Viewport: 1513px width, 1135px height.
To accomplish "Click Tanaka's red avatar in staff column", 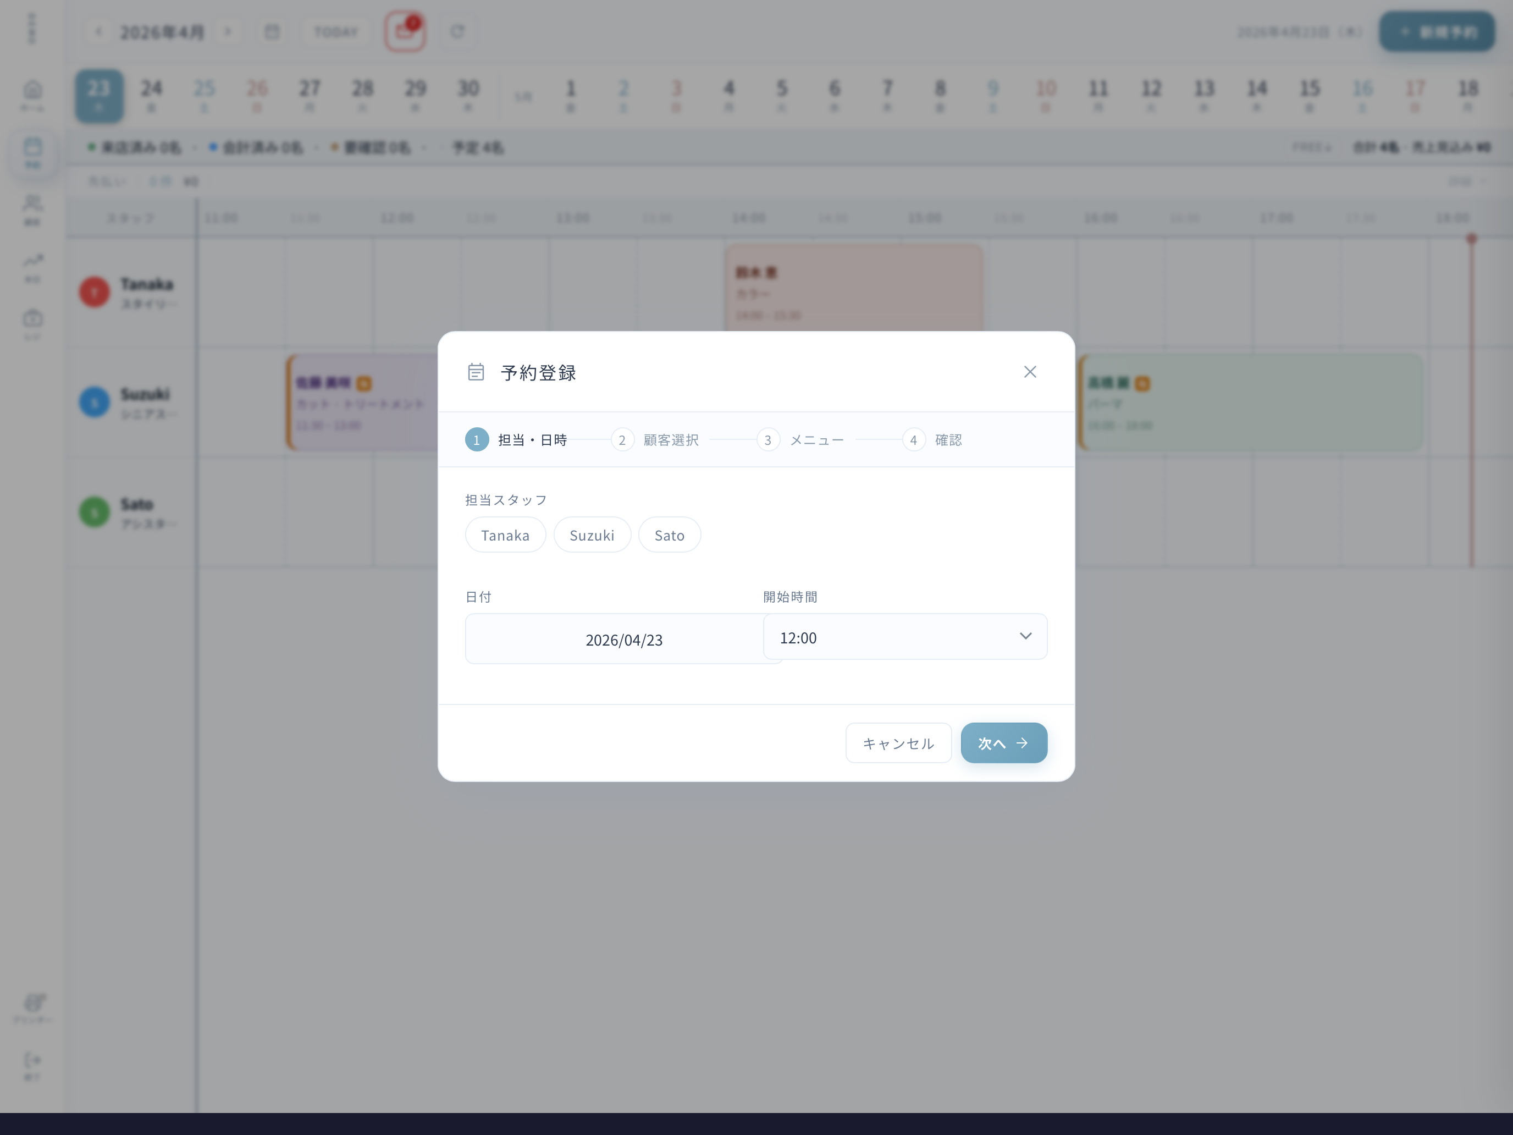I will (95, 292).
